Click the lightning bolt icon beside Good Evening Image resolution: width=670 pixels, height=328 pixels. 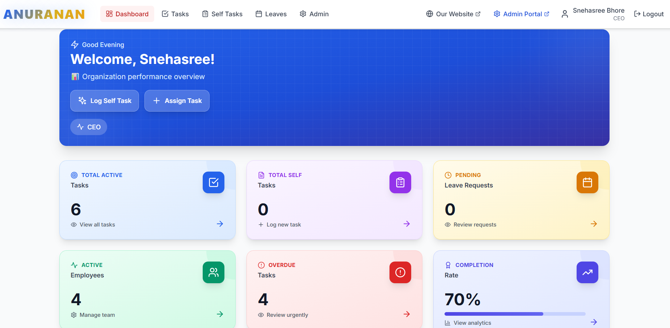(75, 44)
